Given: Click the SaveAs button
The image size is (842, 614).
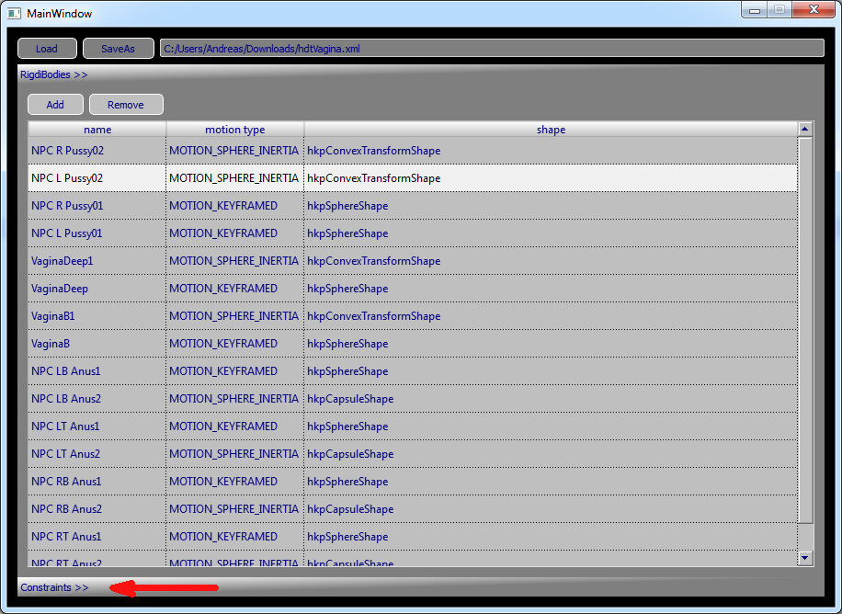Looking at the screenshot, I should coord(119,49).
